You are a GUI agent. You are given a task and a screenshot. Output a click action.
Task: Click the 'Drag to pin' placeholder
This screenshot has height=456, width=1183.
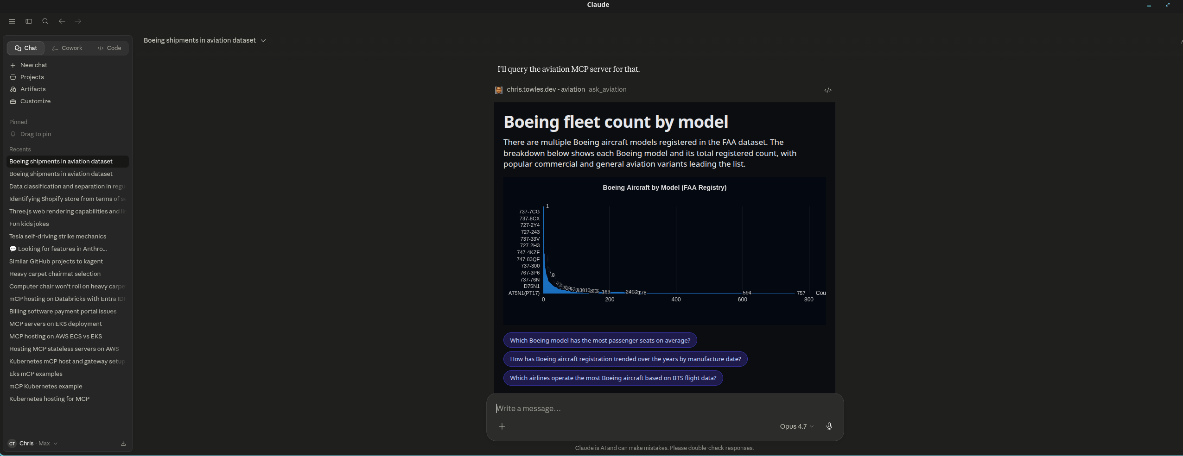coord(36,134)
